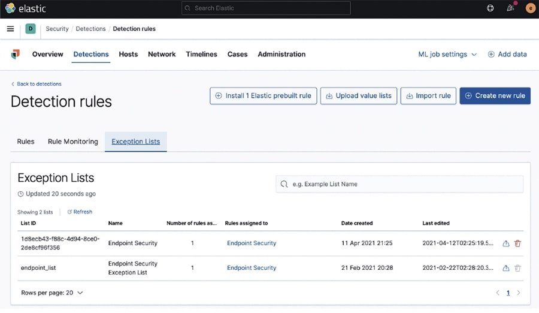The image size is (539, 313).
Task: Delete the first Endpoint Security exception list
Action: click(518, 243)
